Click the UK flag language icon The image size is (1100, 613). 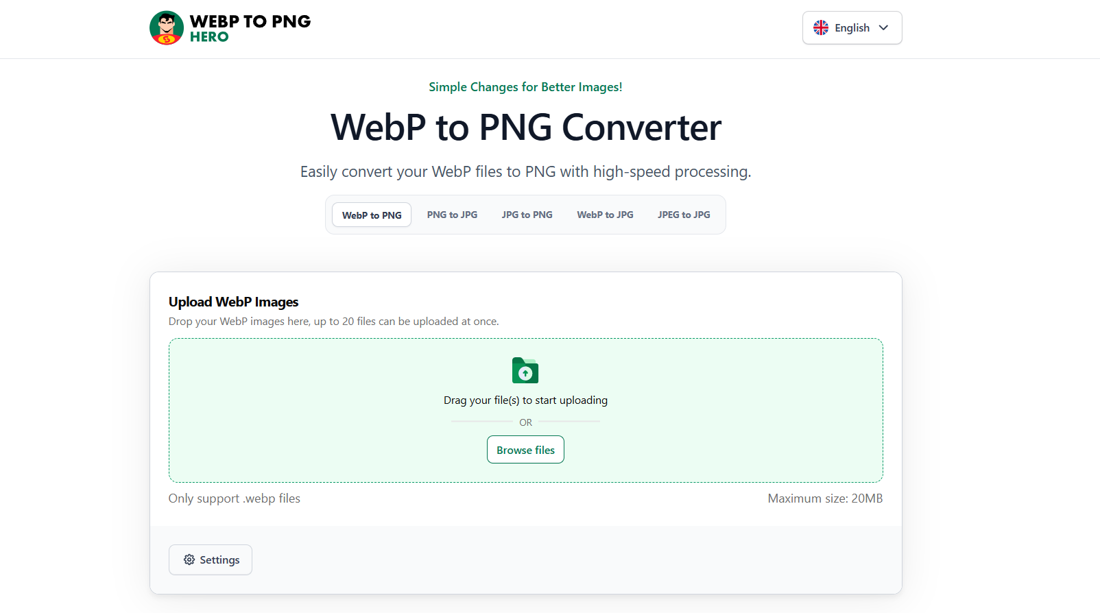click(821, 28)
